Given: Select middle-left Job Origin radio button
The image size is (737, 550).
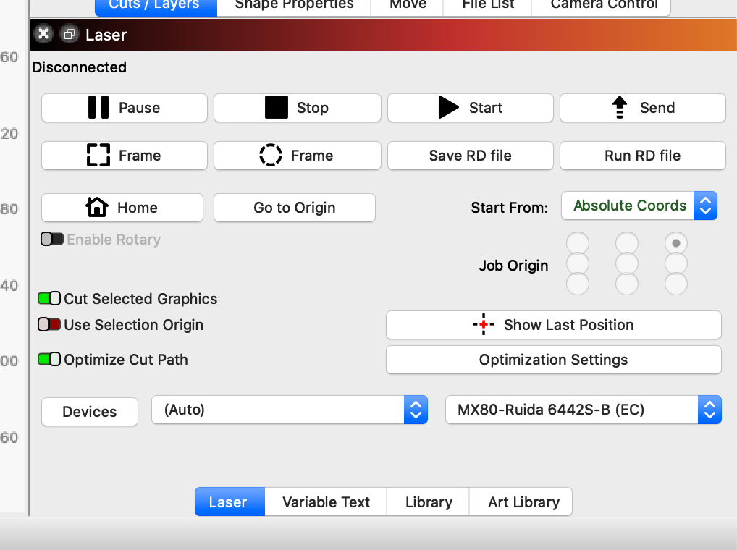Looking at the screenshot, I should [x=578, y=263].
